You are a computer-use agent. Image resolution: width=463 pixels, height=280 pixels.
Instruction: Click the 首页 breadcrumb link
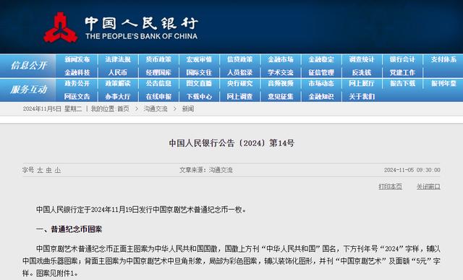[x=123, y=109]
